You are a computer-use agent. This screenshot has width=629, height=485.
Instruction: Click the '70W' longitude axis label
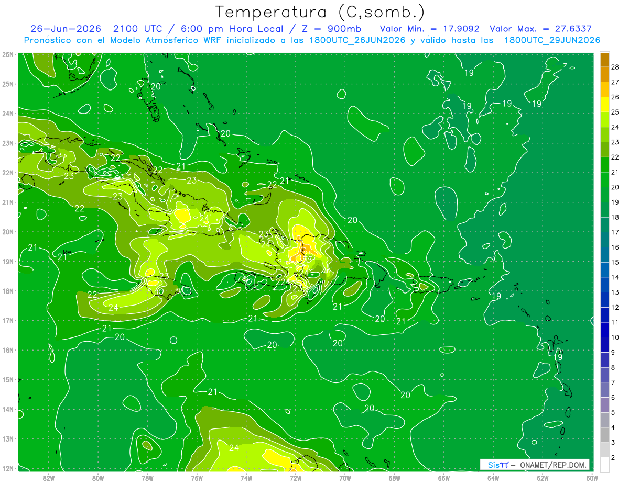point(345,478)
